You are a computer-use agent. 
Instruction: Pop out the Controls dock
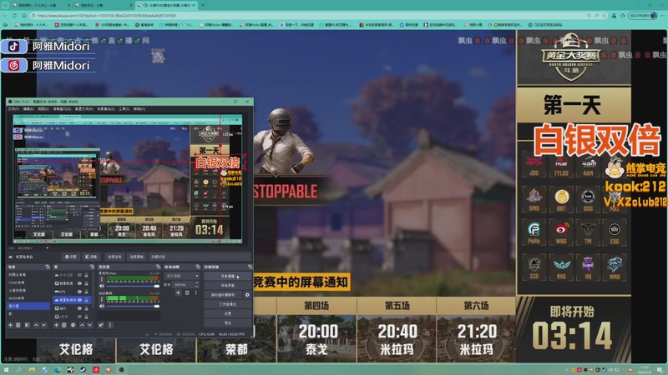click(250, 267)
